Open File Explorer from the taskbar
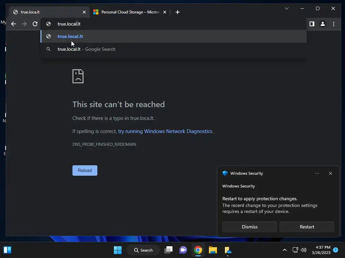 tap(213, 250)
